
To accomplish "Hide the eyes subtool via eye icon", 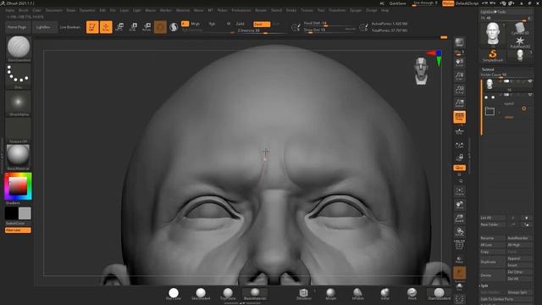I will point(530,95).
